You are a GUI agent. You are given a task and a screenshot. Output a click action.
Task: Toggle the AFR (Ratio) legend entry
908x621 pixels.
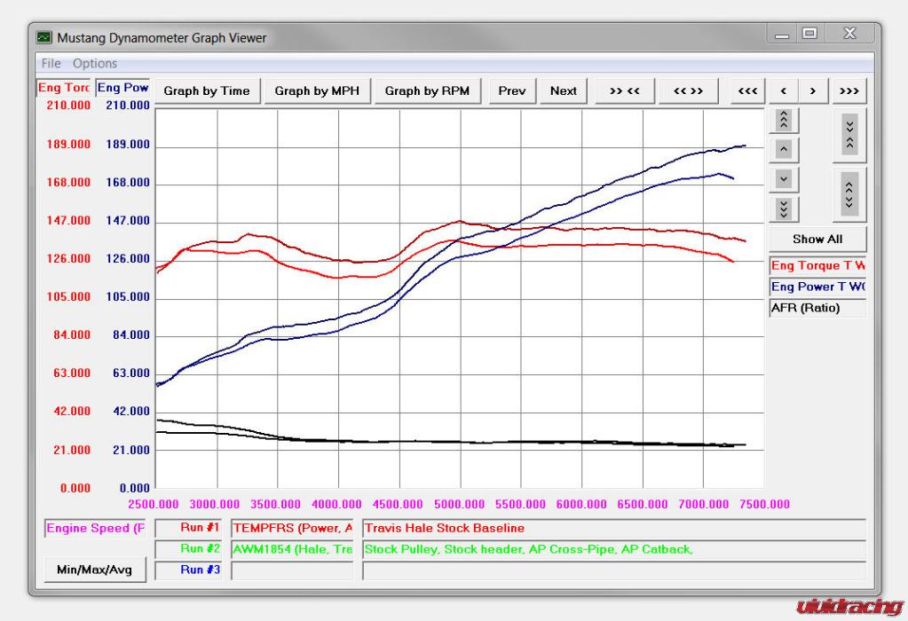[817, 308]
